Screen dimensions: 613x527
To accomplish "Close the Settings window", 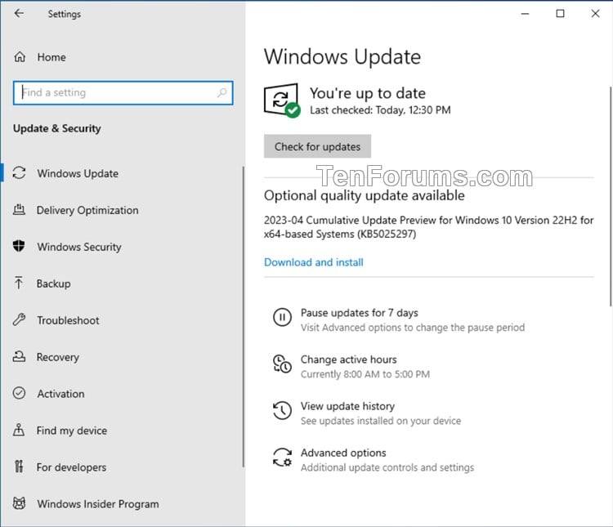I will click(x=595, y=14).
